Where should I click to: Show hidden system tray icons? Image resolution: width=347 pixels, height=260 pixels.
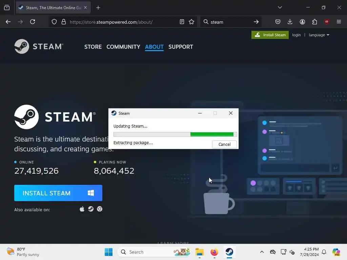tap(262, 252)
